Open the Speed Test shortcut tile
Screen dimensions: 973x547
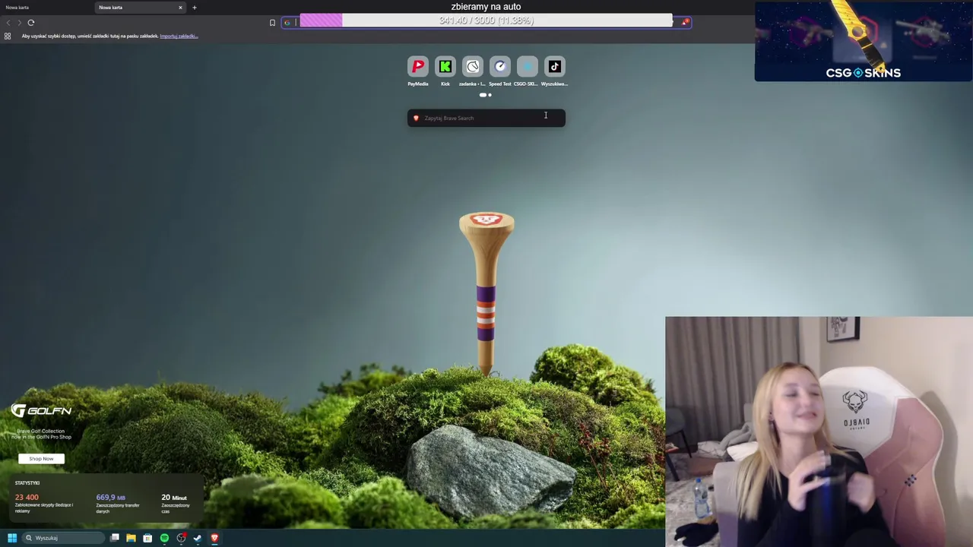(x=499, y=67)
